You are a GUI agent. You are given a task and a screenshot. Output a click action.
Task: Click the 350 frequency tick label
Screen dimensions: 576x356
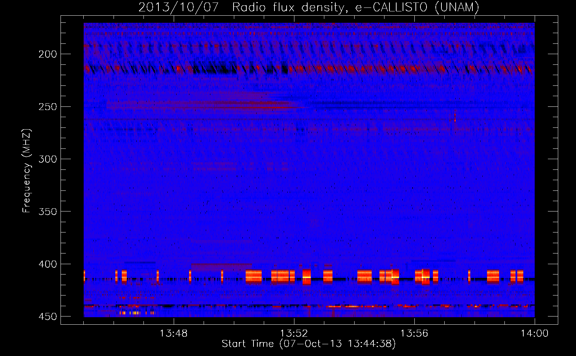click(48, 211)
